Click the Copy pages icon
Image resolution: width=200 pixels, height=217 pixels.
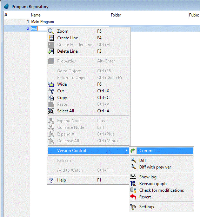coord(51,98)
